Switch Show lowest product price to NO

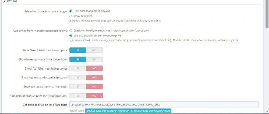[x=94, y=59]
